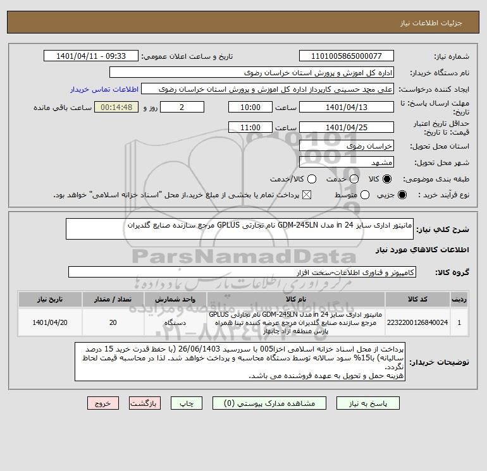Open مشاهده مدارک پیوستی (0) button
Image resolution: width=487 pixels, height=471 pixels.
point(269,403)
